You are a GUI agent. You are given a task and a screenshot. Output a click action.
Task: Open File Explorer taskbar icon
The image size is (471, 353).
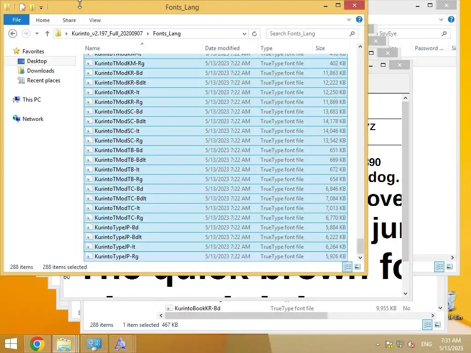click(x=64, y=344)
